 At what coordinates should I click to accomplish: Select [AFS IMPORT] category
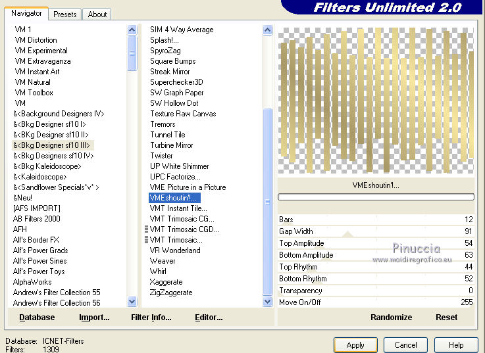coord(37,208)
